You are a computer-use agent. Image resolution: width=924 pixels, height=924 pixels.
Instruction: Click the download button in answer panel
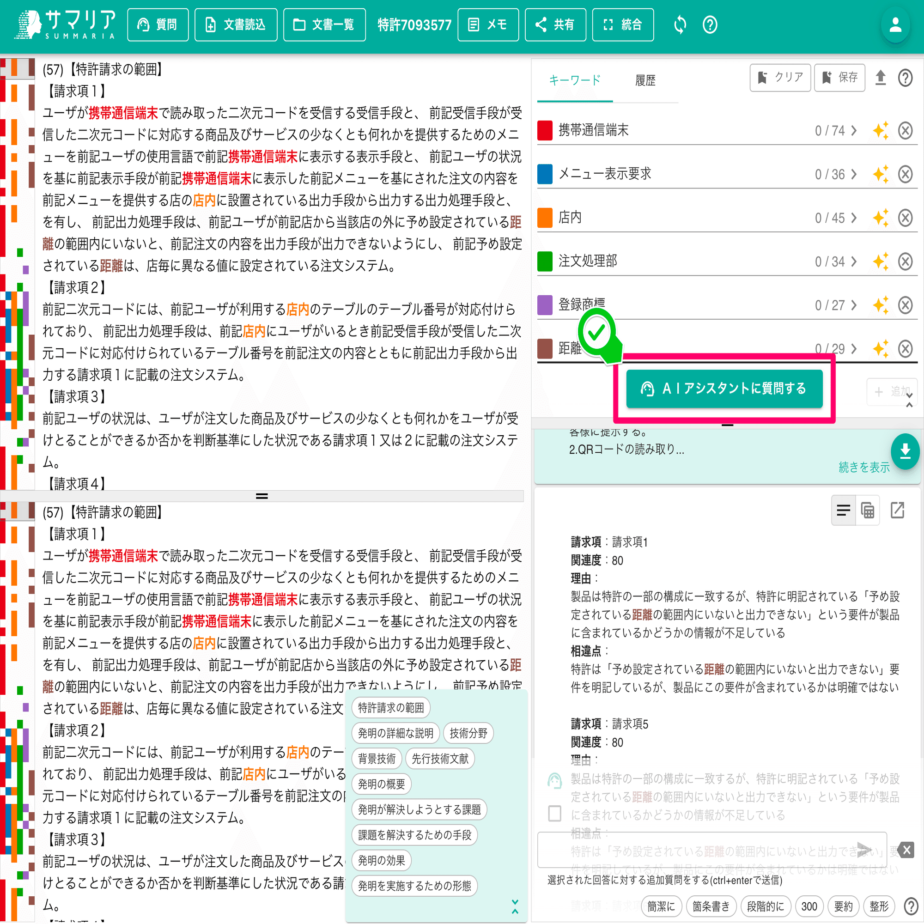pyautogui.click(x=905, y=451)
